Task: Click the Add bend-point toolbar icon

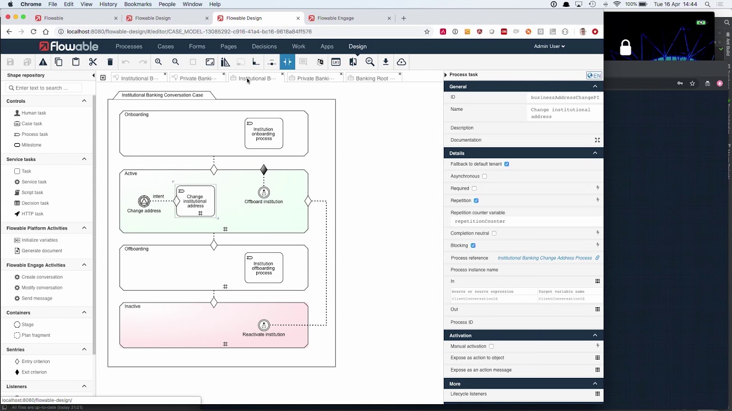Action: (256, 62)
